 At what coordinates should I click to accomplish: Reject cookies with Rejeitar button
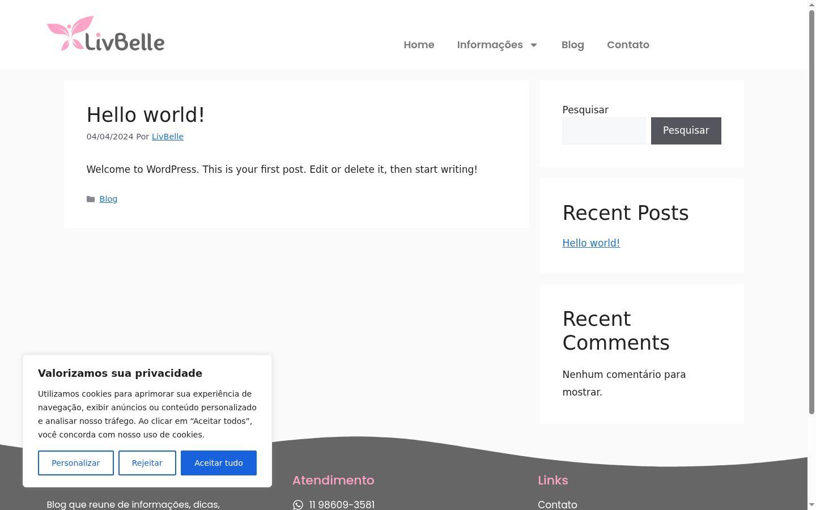(x=147, y=463)
